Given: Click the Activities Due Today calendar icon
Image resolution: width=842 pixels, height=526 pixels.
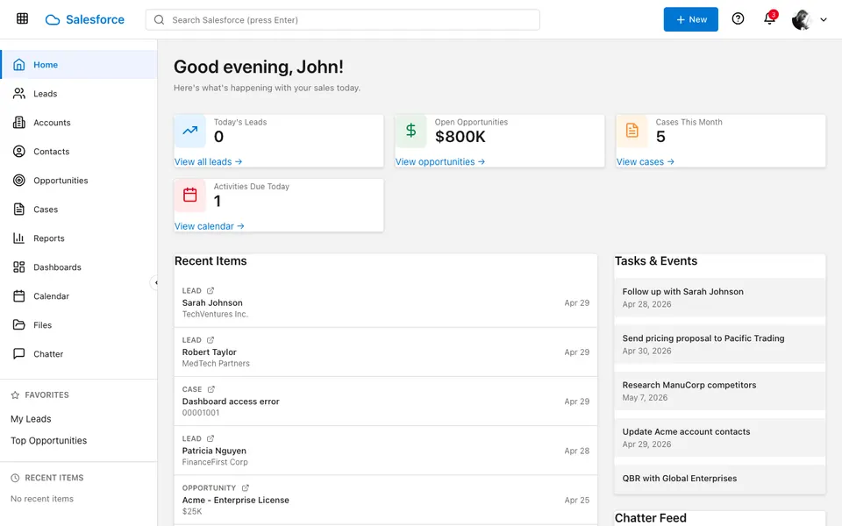Looking at the screenshot, I should 190,195.
